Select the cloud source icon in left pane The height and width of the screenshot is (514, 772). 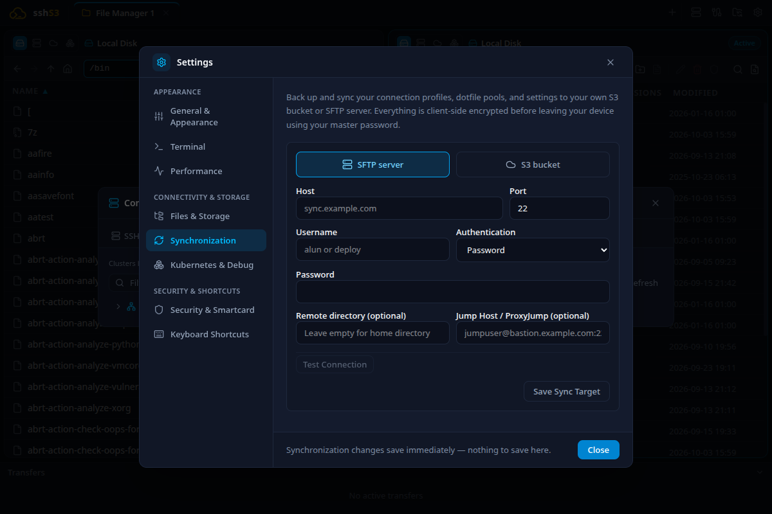point(53,43)
